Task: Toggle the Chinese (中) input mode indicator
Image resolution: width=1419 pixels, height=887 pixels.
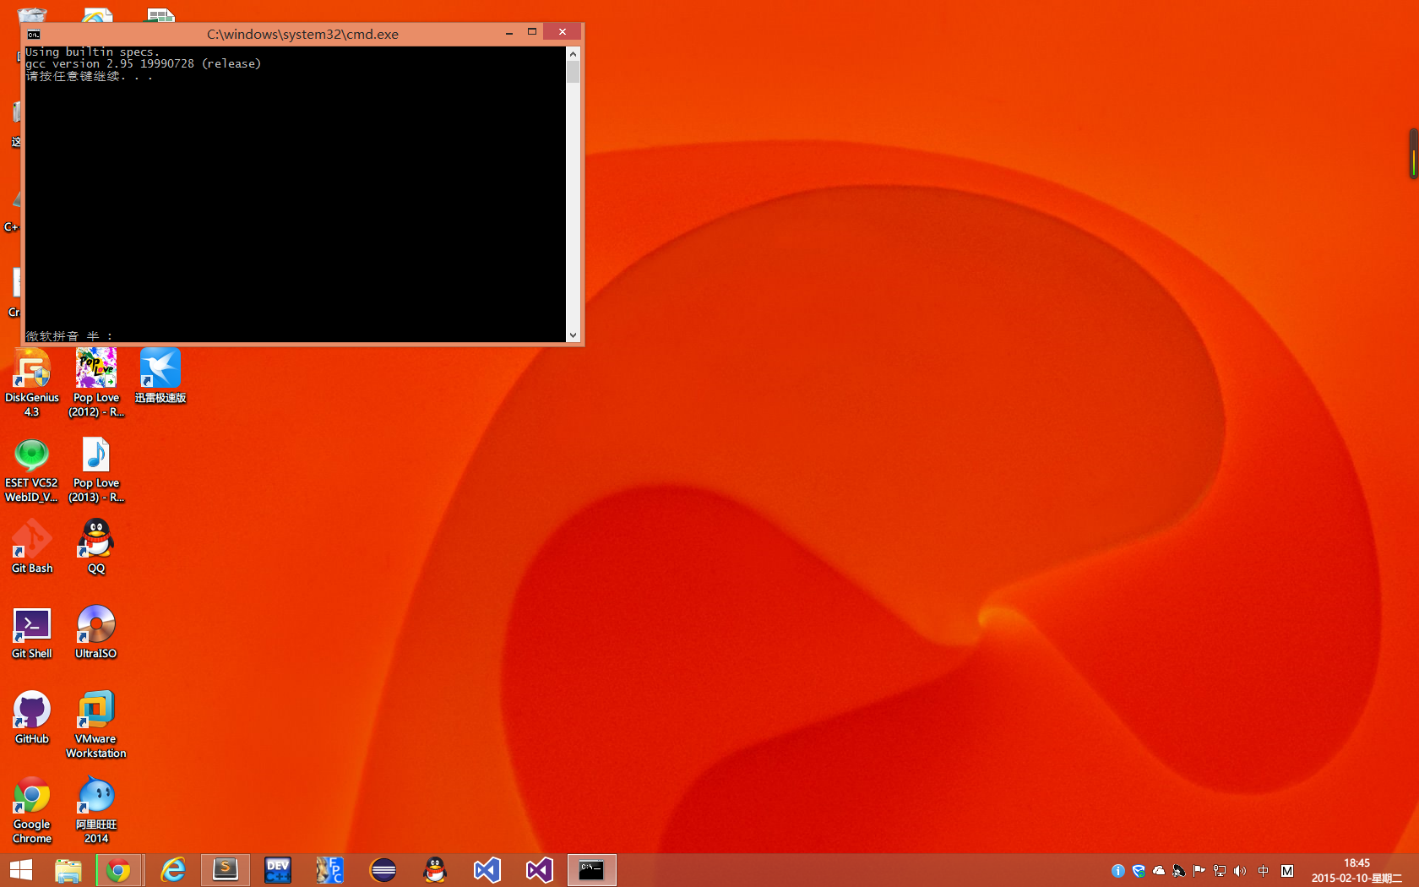Action: pyautogui.click(x=1264, y=871)
